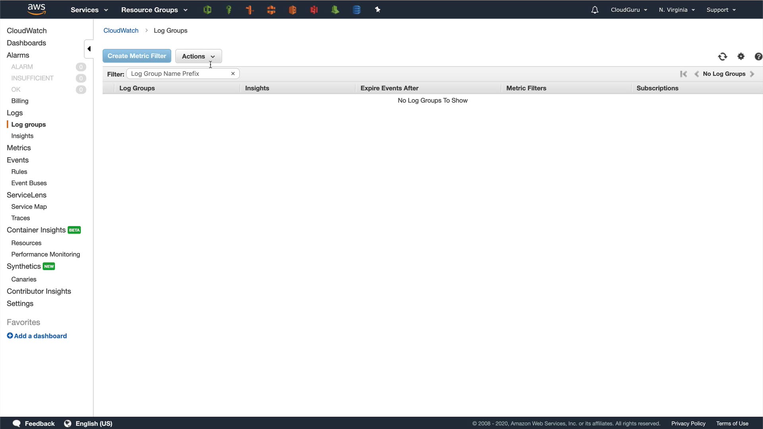The image size is (763, 429).
Task: Click the Create Metric Filter button
Action: (137, 56)
